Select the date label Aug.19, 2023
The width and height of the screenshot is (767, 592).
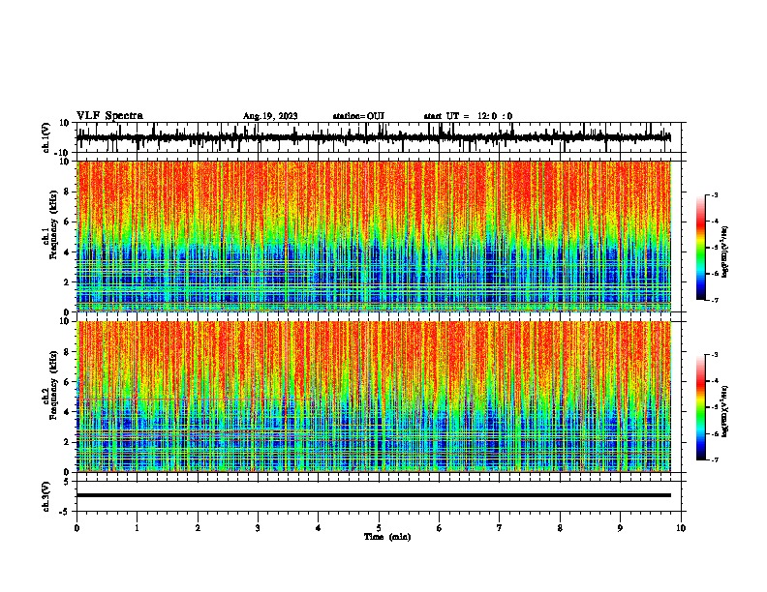(270, 116)
